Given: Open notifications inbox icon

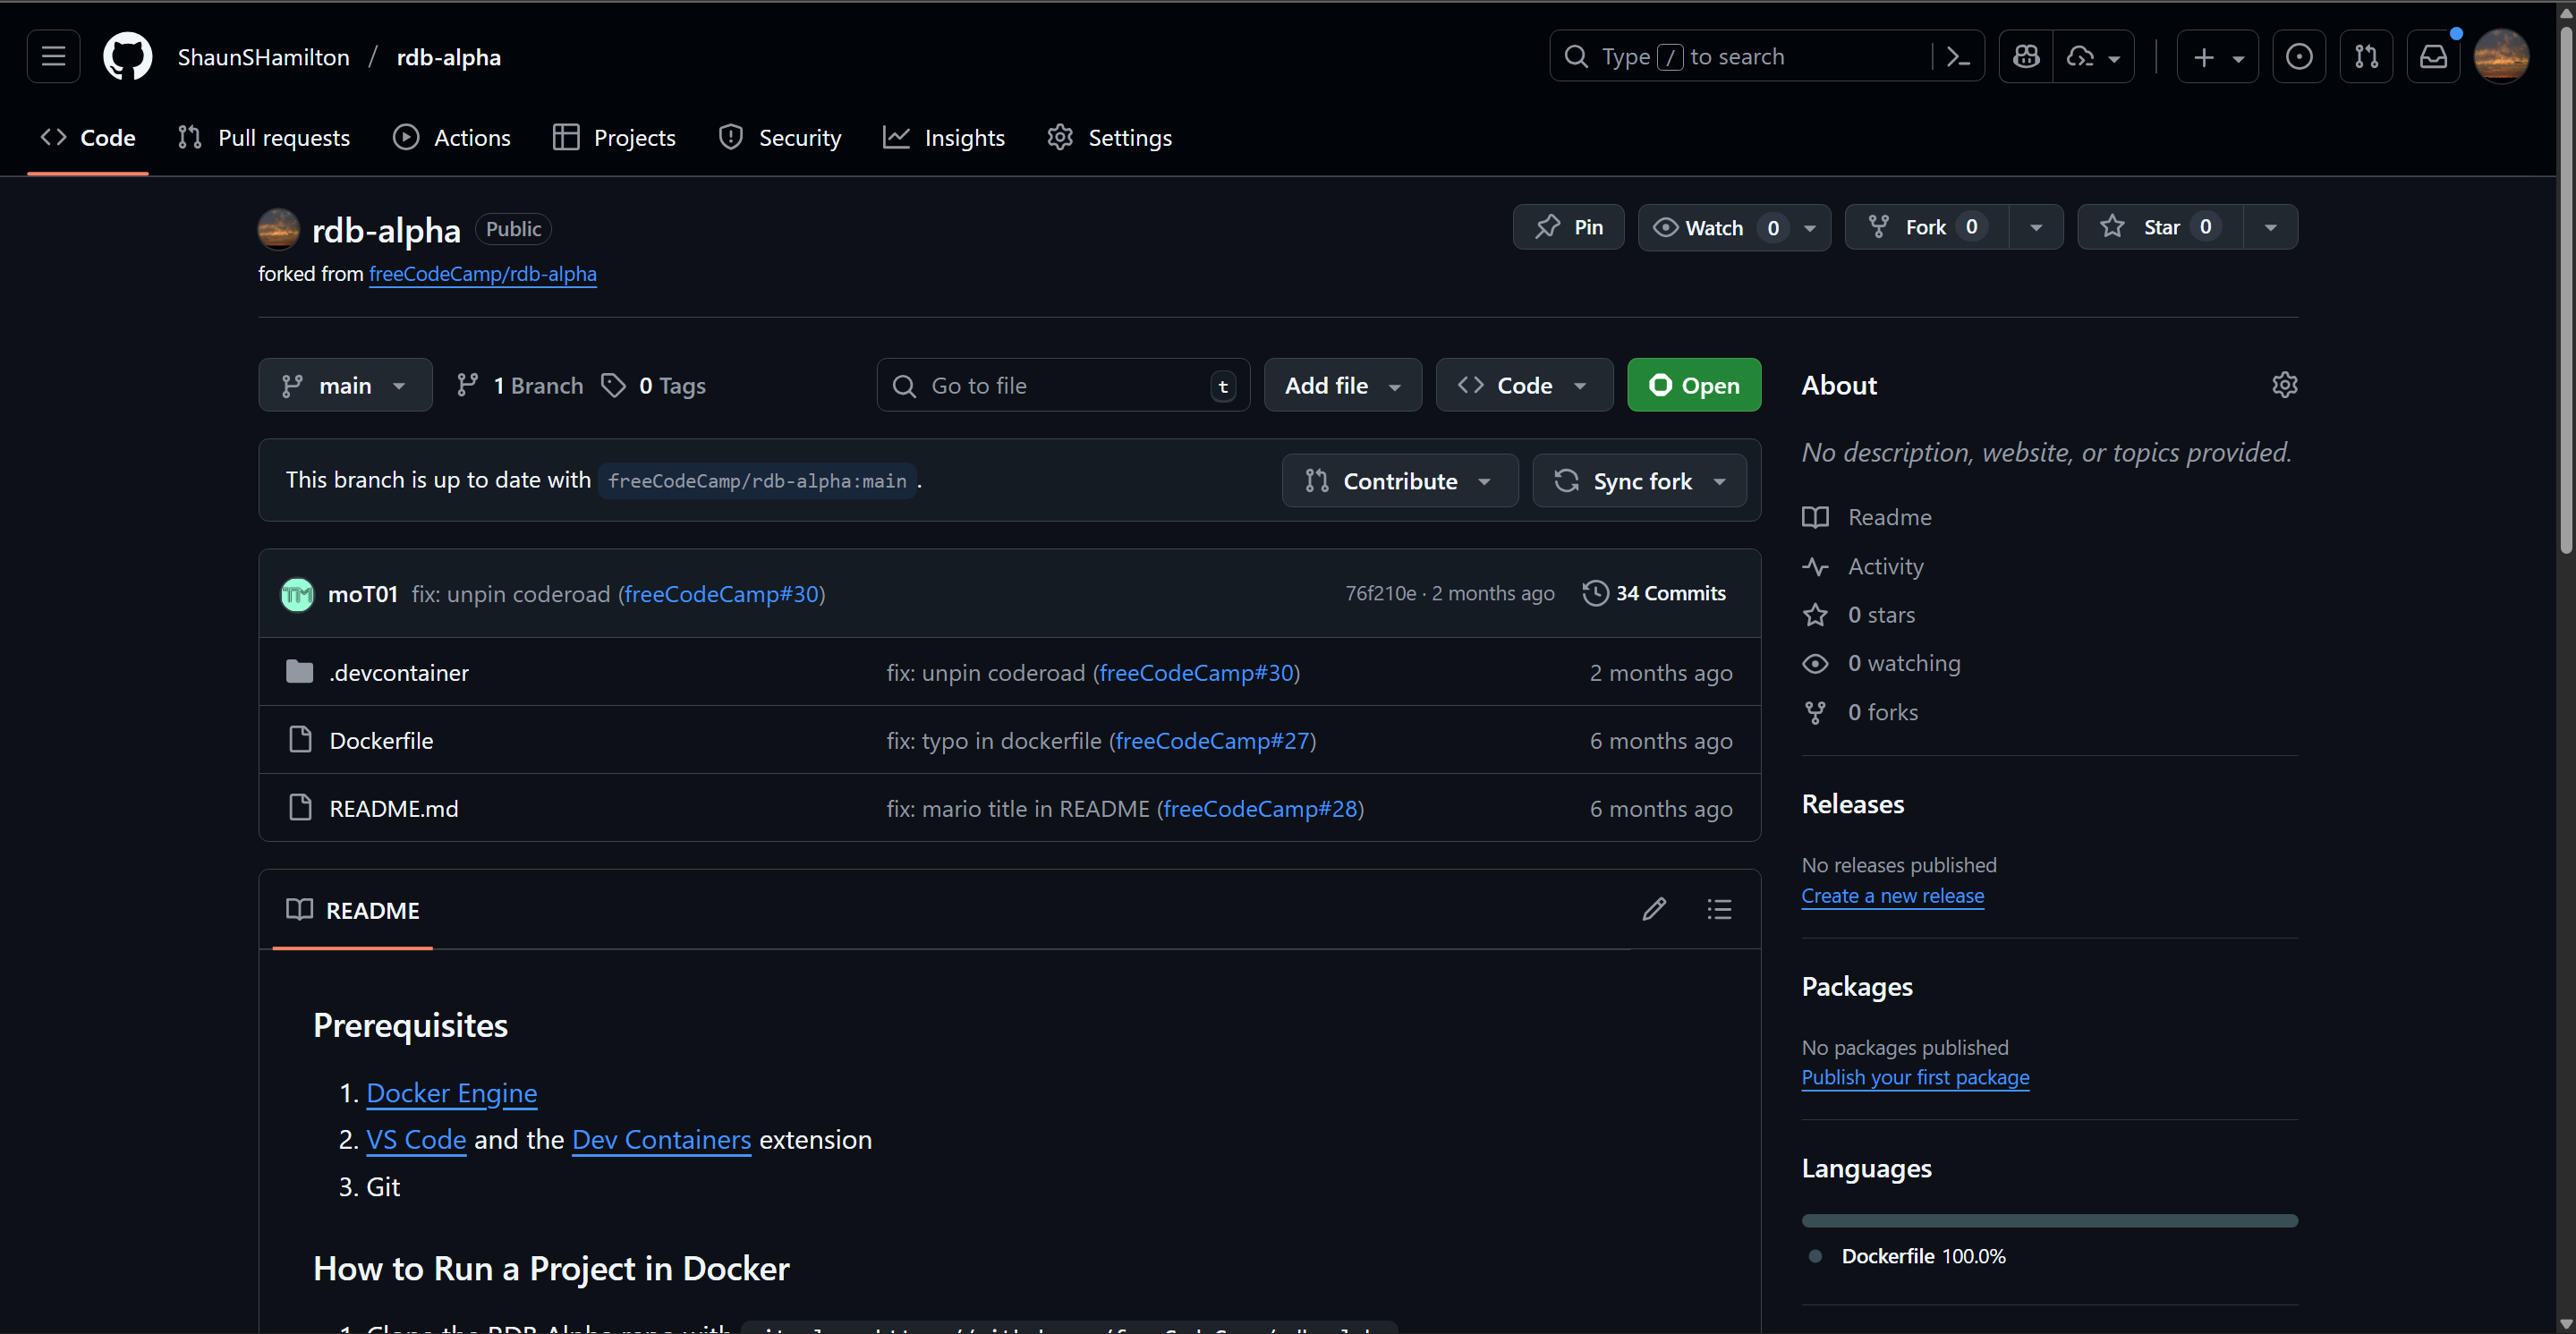Looking at the screenshot, I should click(2432, 57).
